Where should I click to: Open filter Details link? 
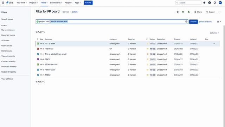[75, 12]
